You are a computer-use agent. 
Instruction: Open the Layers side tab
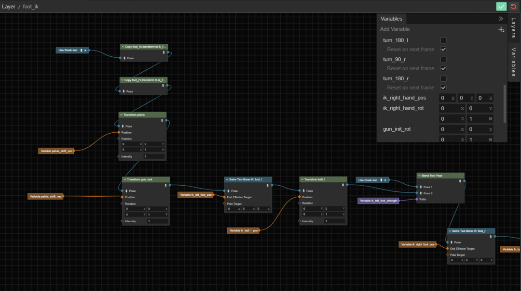514,28
